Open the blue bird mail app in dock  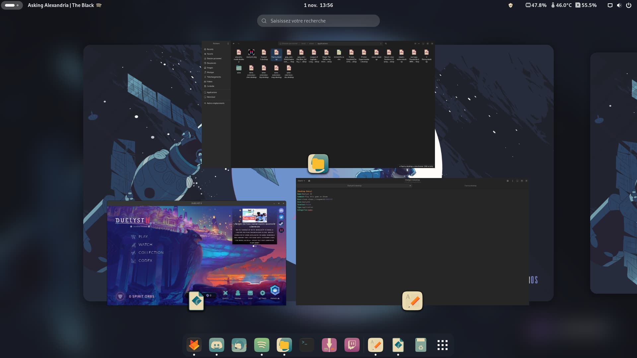coord(239,345)
